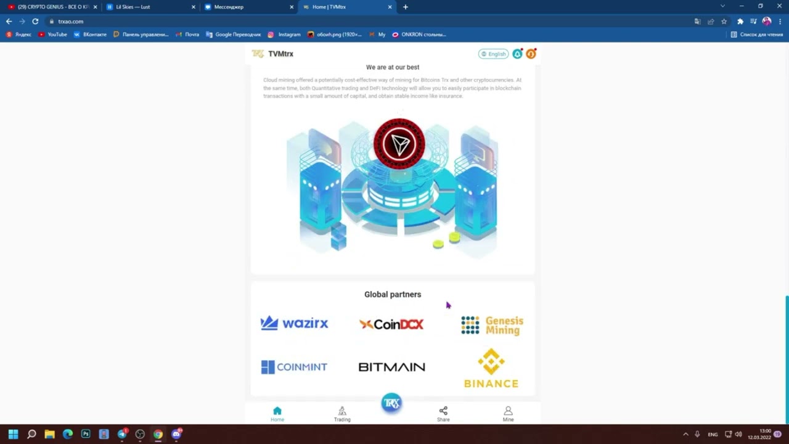
Task: Open Telegram from taskbar
Action: 122,434
